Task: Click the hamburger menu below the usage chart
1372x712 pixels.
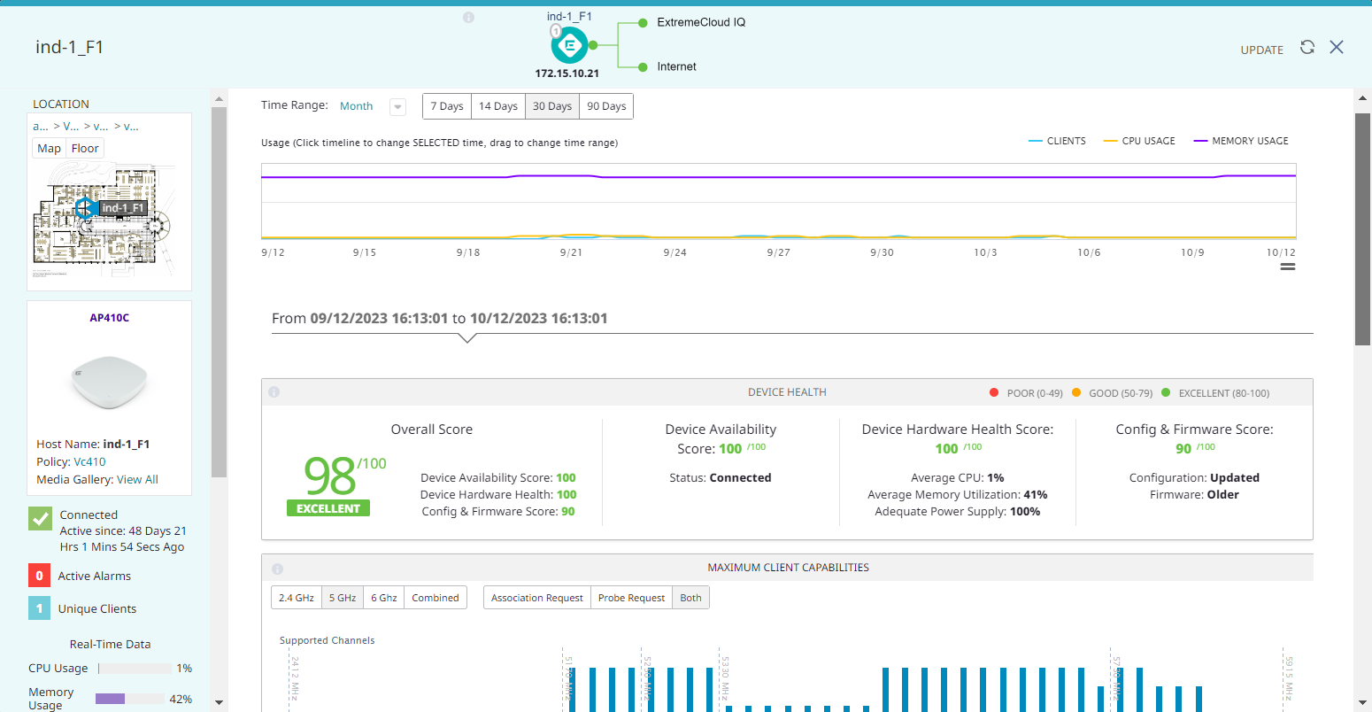Action: [1287, 266]
